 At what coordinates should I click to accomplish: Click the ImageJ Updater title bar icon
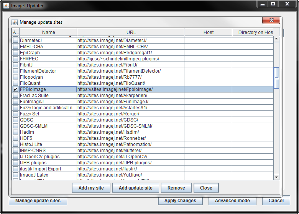point(6,6)
